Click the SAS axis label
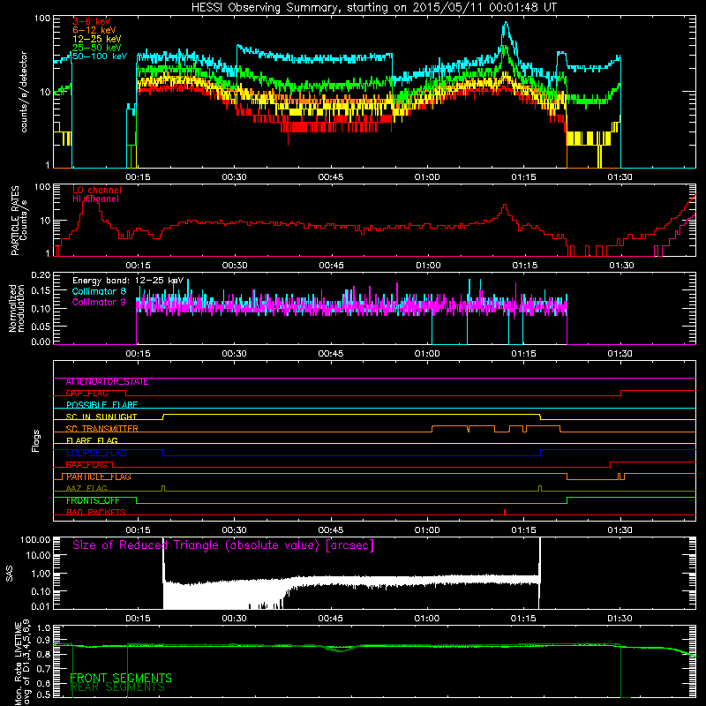Image resolution: width=706 pixels, height=706 pixels. click(9, 574)
